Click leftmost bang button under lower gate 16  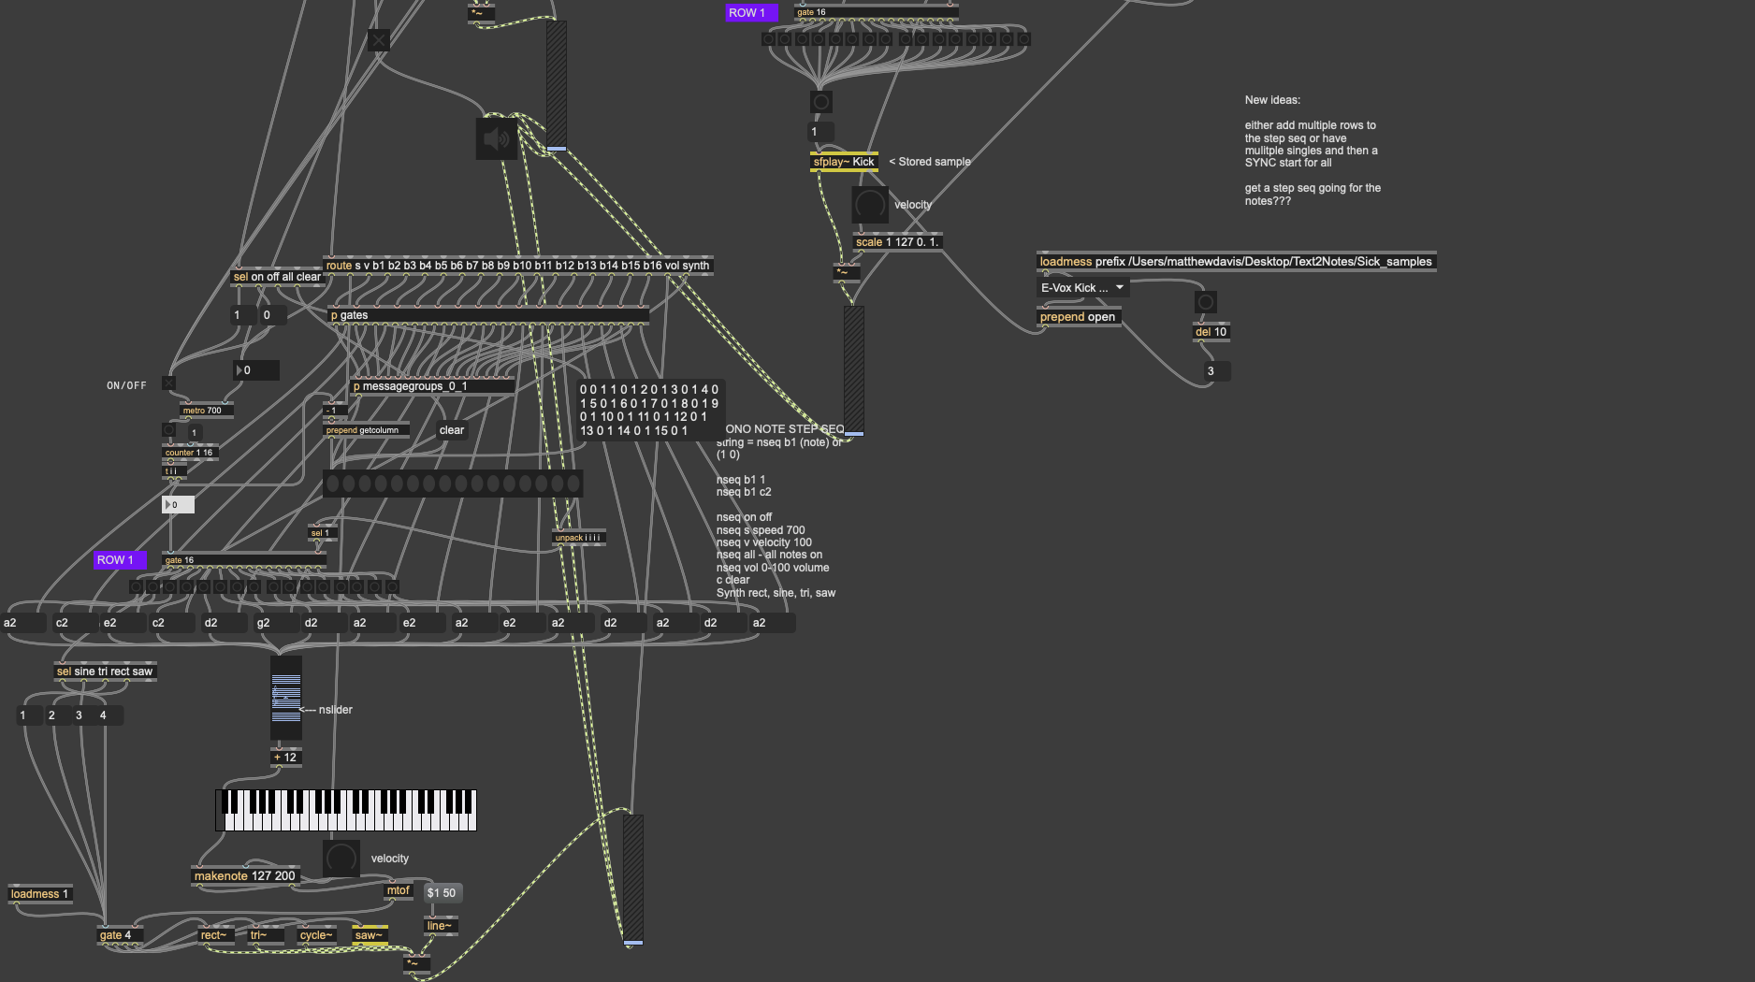[x=136, y=587]
